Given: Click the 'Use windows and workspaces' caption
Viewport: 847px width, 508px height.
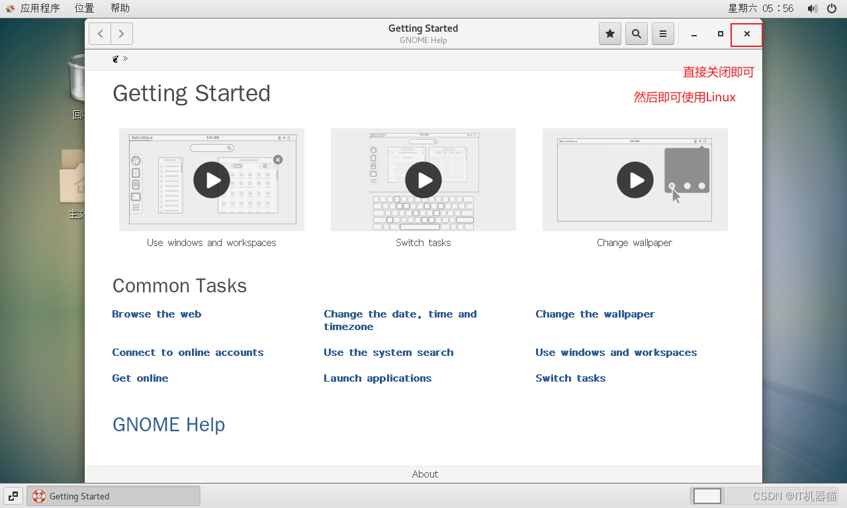Looking at the screenshot, I should click(x=212, y=243).
